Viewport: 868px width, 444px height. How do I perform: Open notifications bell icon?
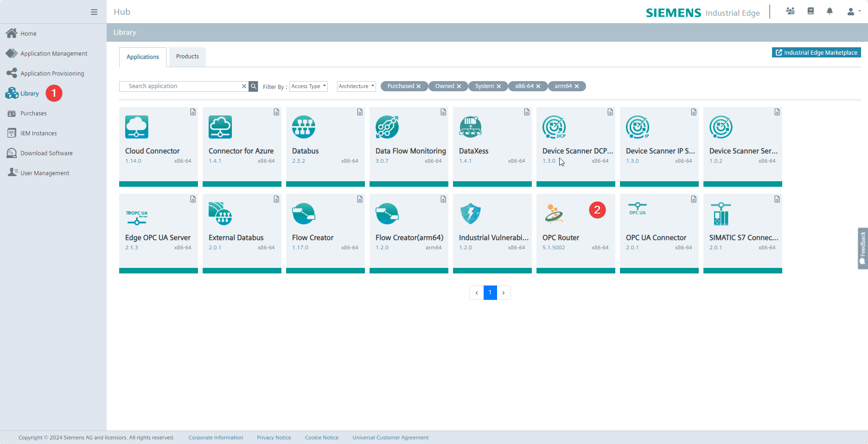pos(830,11)
